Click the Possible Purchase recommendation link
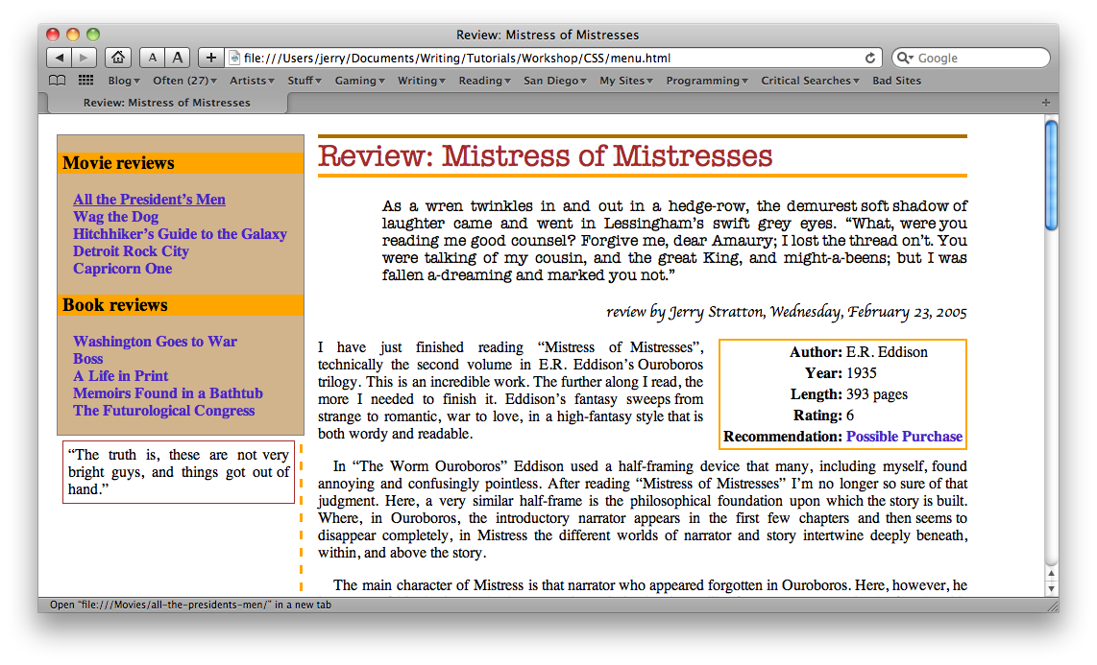The width and height of the screenshot is (1097, 665). pyautogui.click(x=904, y=437)
